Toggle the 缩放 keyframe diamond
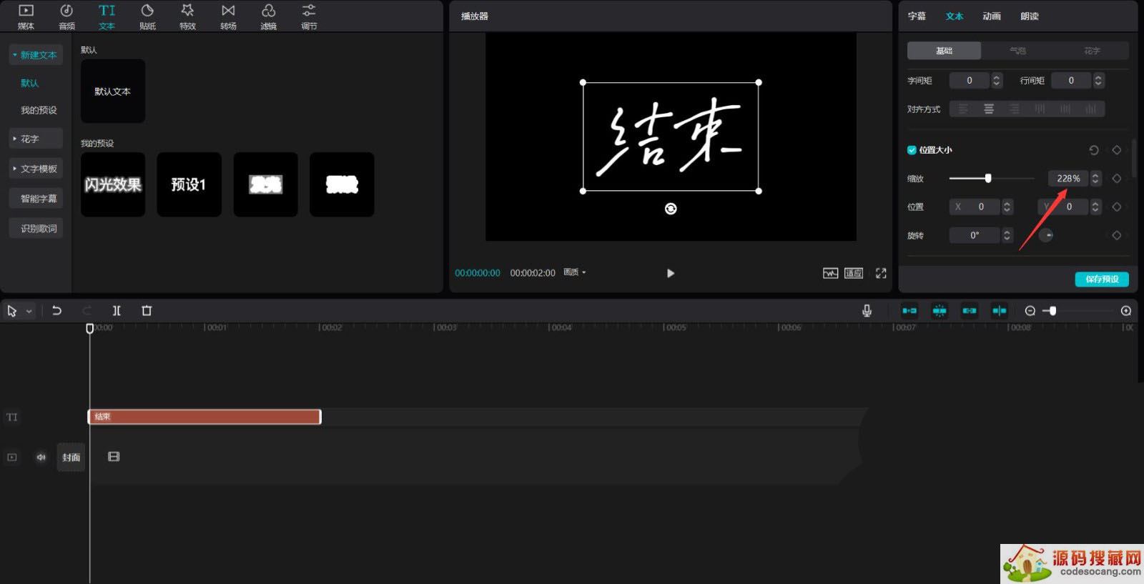 (1117, 179)
